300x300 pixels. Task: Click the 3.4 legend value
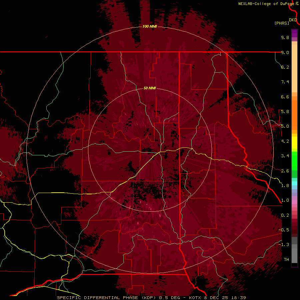pos(285,156)
